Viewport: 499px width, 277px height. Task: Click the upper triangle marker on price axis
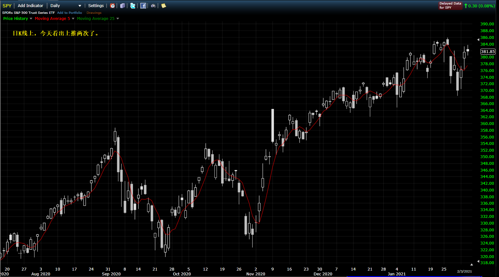[478, 40]
